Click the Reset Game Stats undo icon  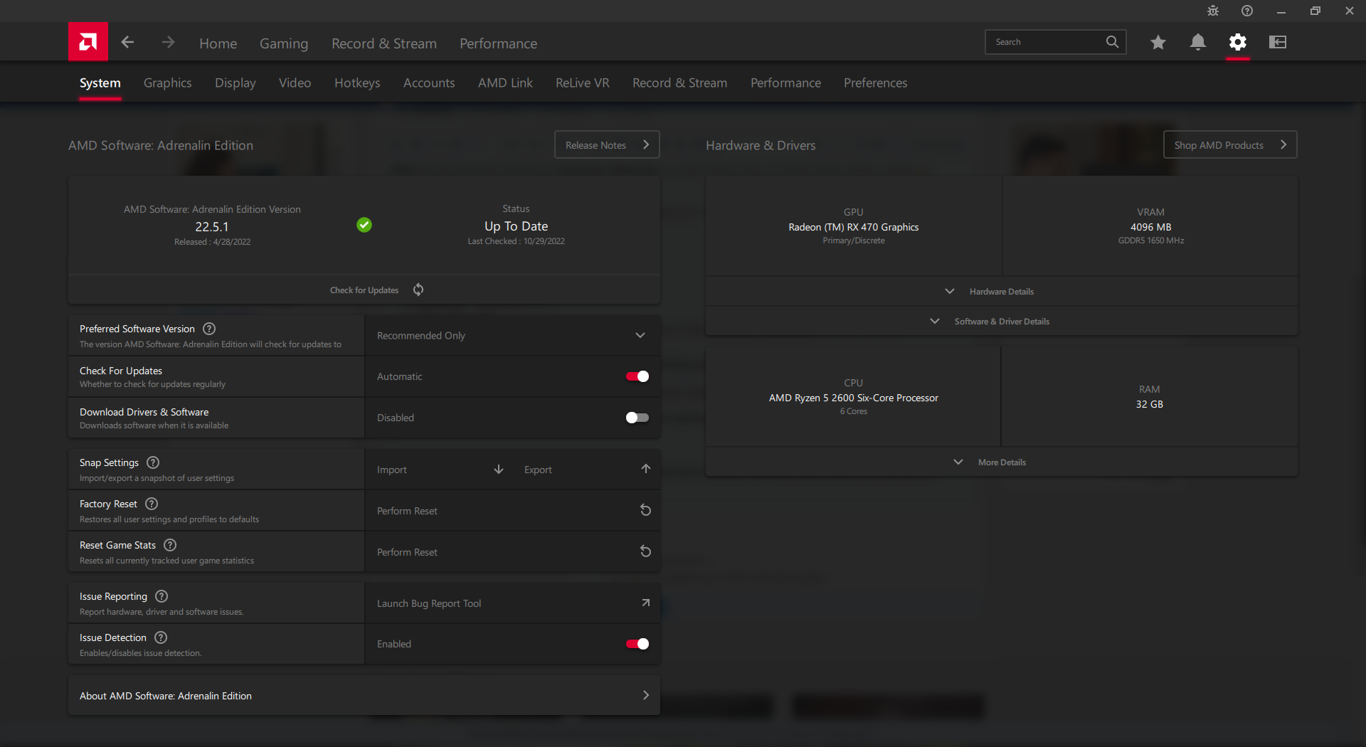coord(646,551)
